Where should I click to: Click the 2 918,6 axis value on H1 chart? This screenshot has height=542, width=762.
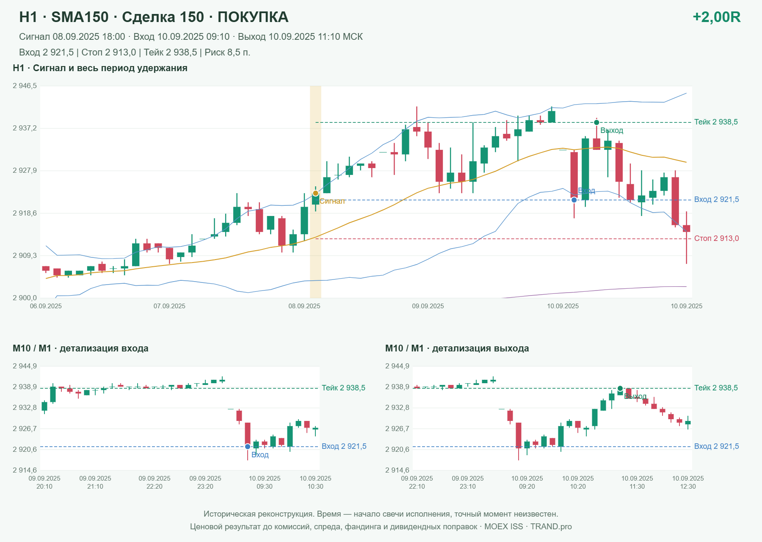tap(25, 213)
